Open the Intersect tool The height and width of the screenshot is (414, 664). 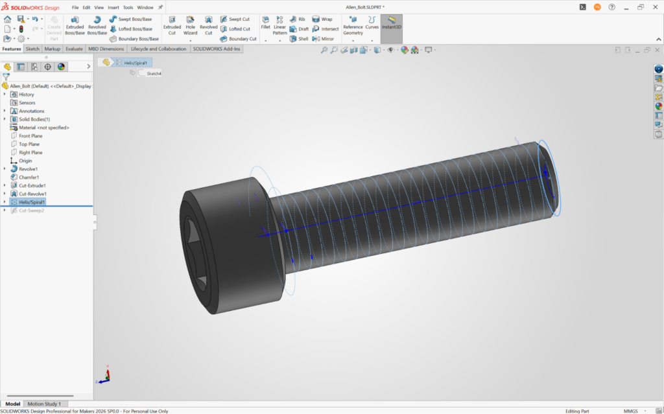click(326, 29)
